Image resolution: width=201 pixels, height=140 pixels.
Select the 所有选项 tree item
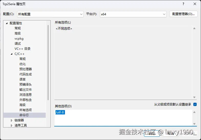[x=26, y=110]
